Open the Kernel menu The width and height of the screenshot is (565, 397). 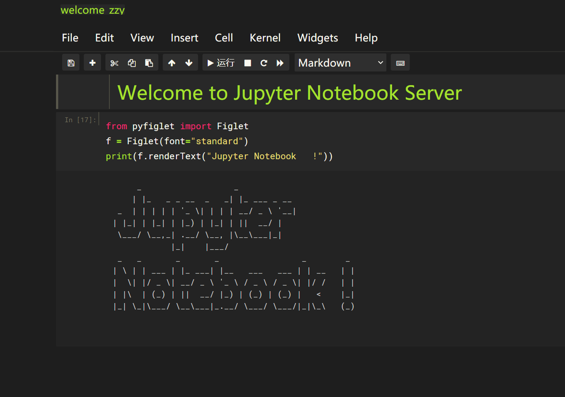click(x=265, y=38)
